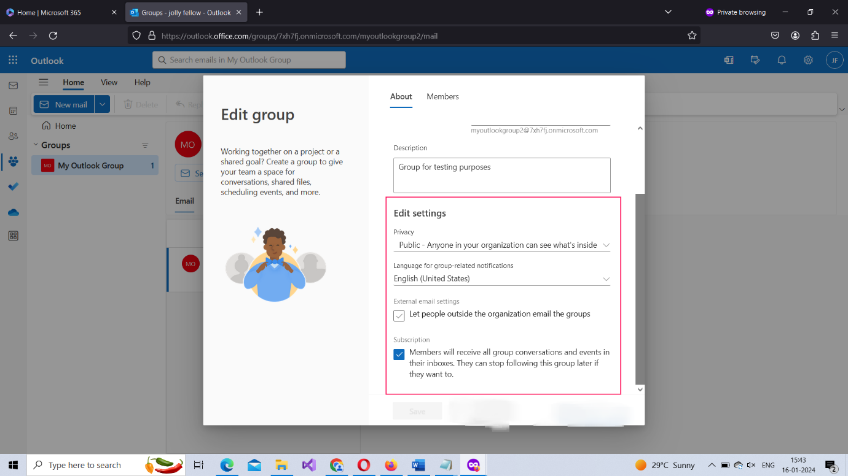Open Task View on the taskbar

[198, 465]
